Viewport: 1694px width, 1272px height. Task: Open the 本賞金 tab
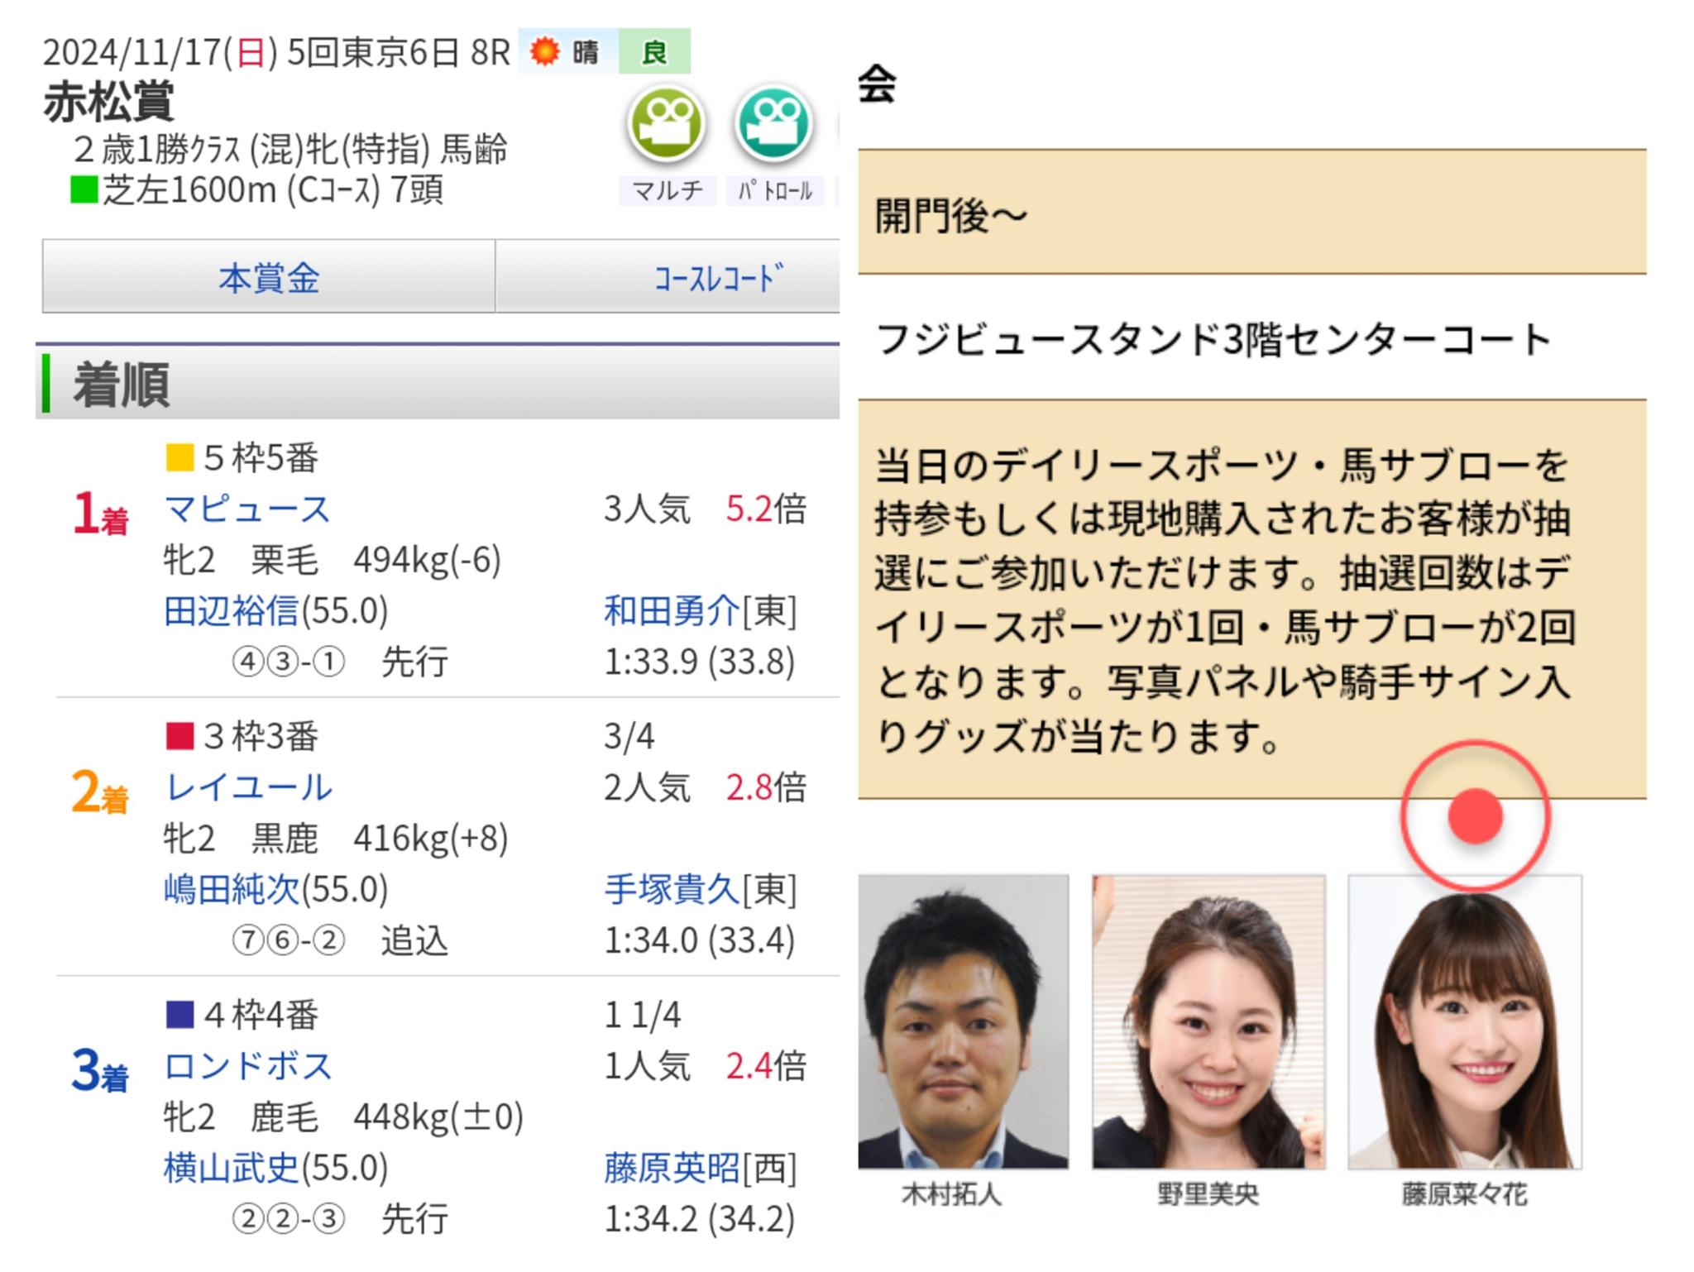click(269, 277)
